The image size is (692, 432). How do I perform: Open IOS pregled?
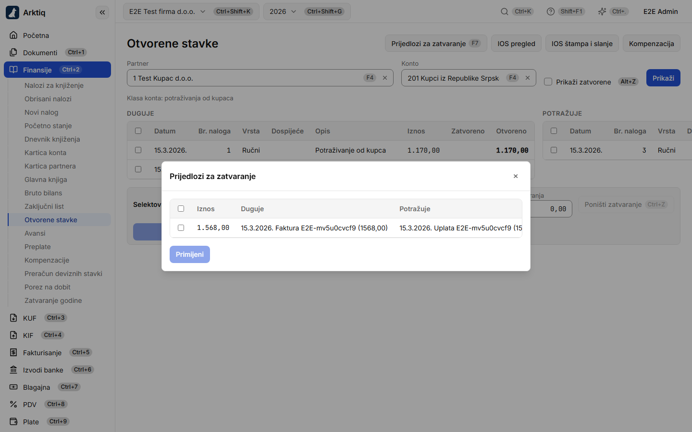coord(516,43)
